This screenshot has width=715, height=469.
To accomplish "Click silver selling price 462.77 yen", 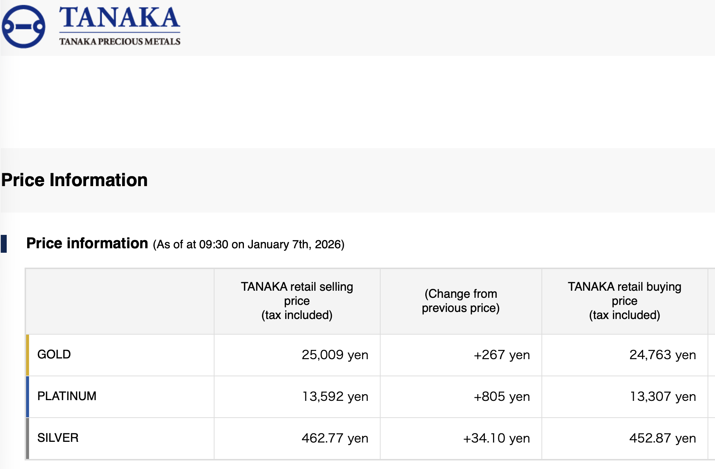I will [335, 438].
